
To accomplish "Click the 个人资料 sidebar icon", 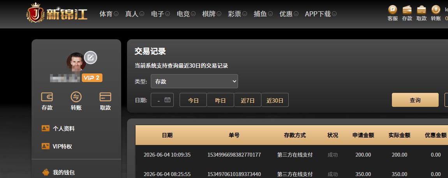I will [46, 128].
